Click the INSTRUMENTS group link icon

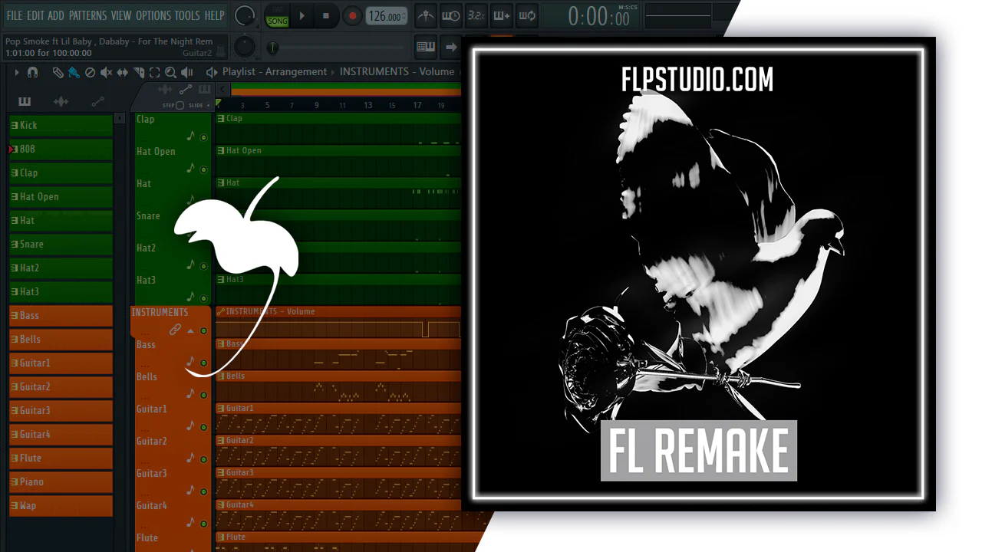click(176, 330)
